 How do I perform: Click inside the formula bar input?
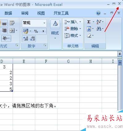point(58,54)
